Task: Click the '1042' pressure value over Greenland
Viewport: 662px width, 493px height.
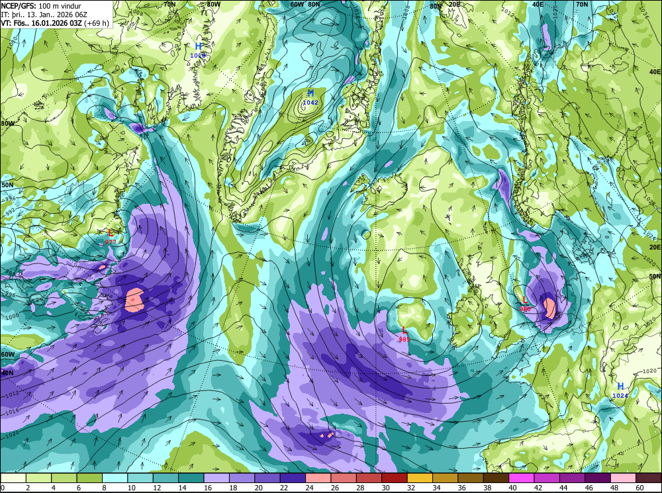Action: point(310,102)
